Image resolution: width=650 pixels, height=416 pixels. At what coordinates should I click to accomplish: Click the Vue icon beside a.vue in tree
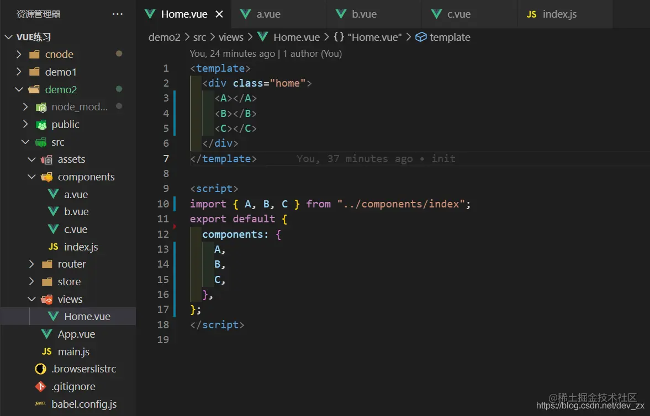point(53,194)
